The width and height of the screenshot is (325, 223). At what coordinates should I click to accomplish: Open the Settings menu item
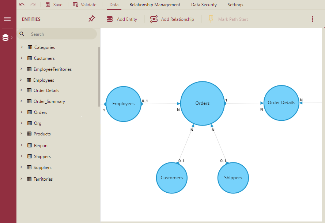[235, 5]
